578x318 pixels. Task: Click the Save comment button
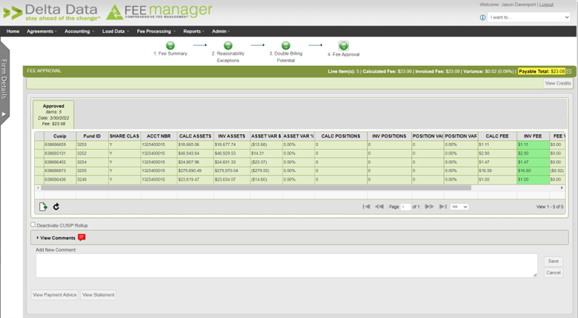click(x=554, y=261)
